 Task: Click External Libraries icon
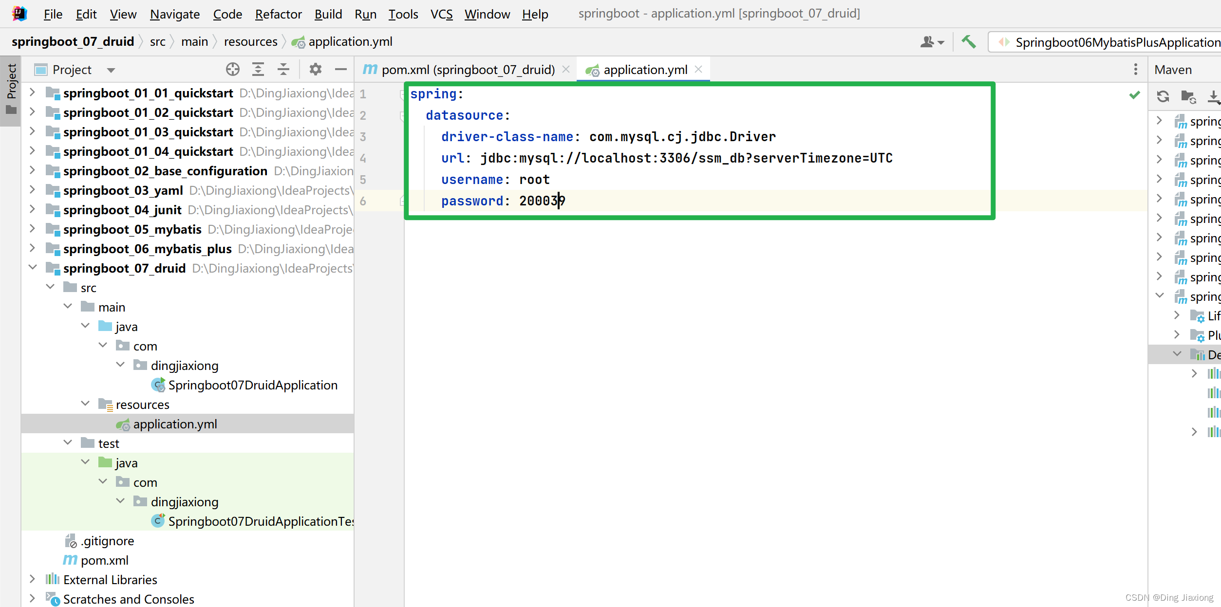(x=53, y=579)
